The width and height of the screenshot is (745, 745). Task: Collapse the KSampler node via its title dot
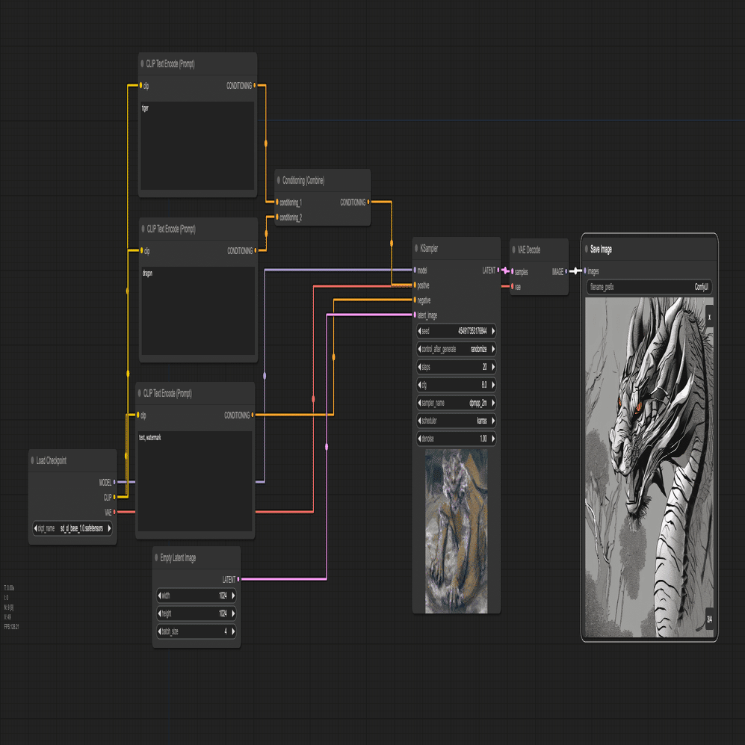(416, 248)
